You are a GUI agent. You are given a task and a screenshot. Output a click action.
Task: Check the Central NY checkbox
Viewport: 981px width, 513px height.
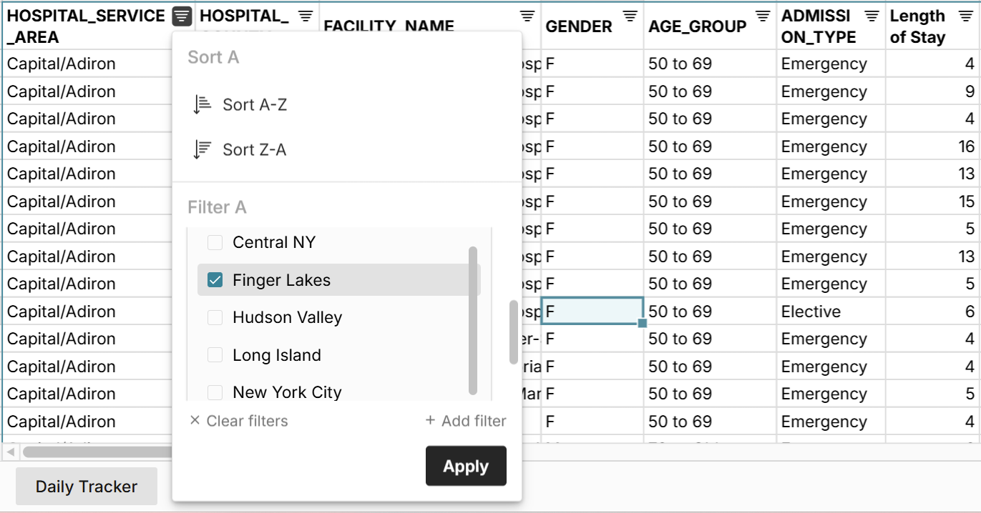(215, 243)
